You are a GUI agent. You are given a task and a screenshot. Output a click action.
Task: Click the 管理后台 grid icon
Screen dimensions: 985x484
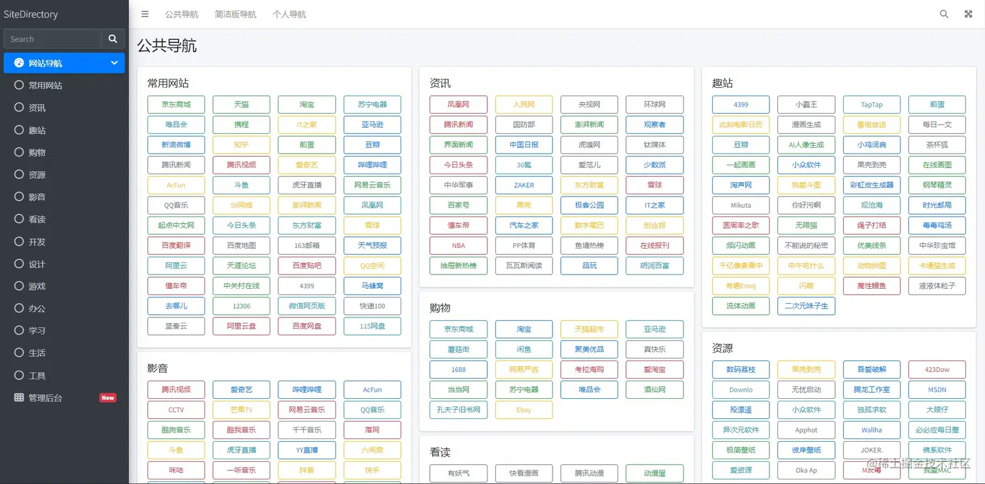pyautogui.click(x=19, y=397)
